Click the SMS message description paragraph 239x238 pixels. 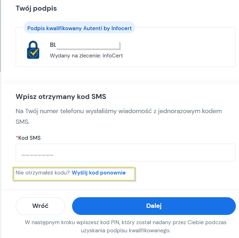coord(119,116)
